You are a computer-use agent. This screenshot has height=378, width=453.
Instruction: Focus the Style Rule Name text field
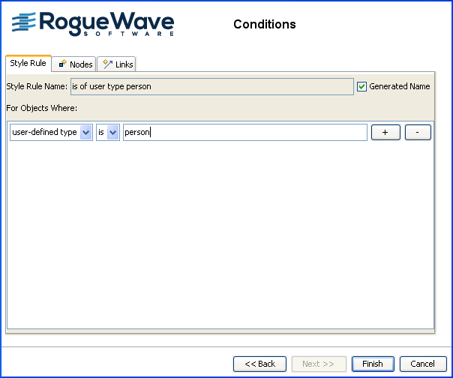point(211,86)
